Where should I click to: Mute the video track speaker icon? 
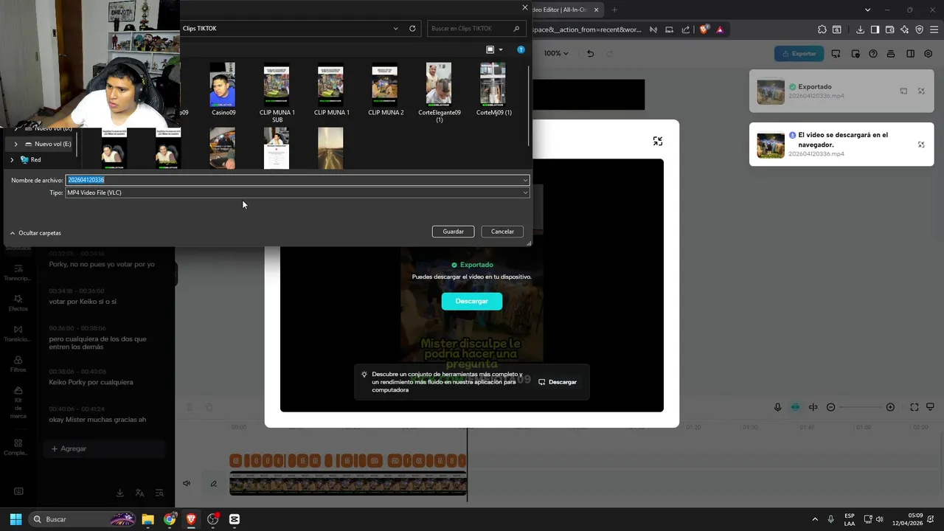[187, 484]
